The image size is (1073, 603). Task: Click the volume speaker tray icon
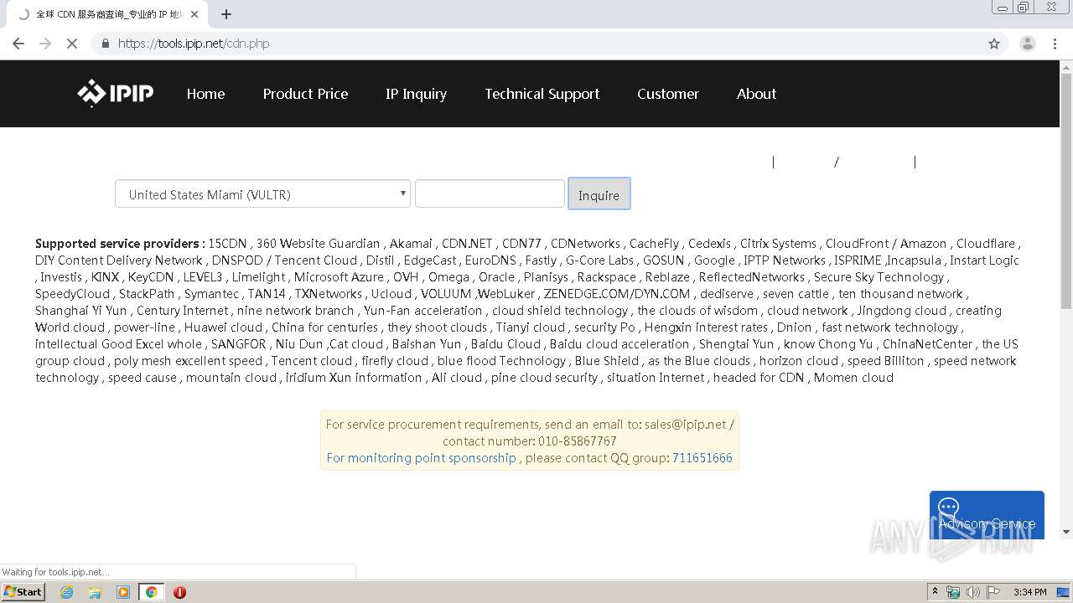973,592
